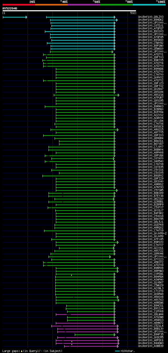
Task: Click hit UniRef100_C7J9Y7
Action: tap(151, 147)
